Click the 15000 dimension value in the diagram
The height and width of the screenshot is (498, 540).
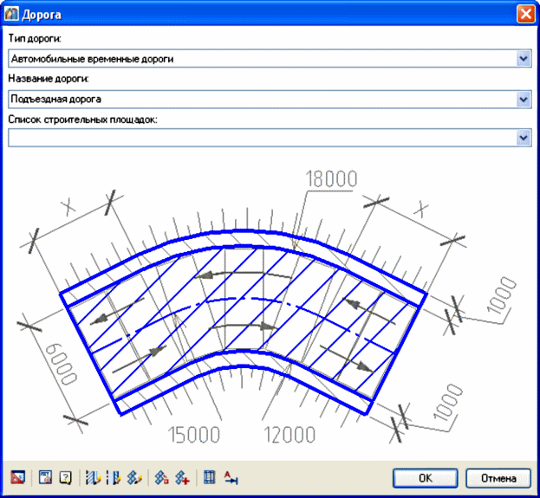pyautogui.click(x=194, y=434)
